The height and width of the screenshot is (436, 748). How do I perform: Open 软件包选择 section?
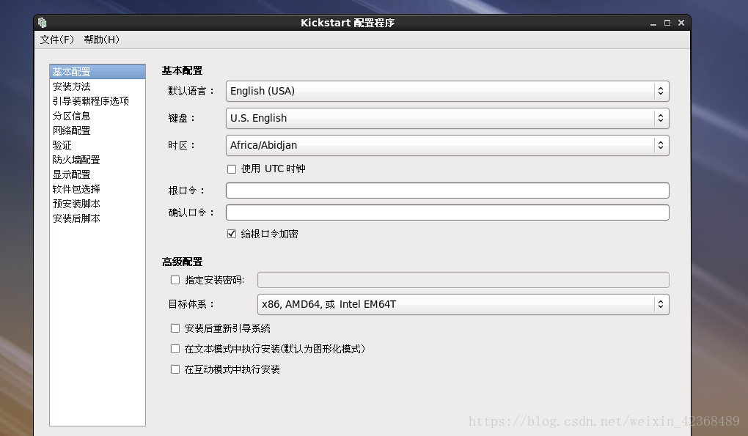[x=98, y=189]
